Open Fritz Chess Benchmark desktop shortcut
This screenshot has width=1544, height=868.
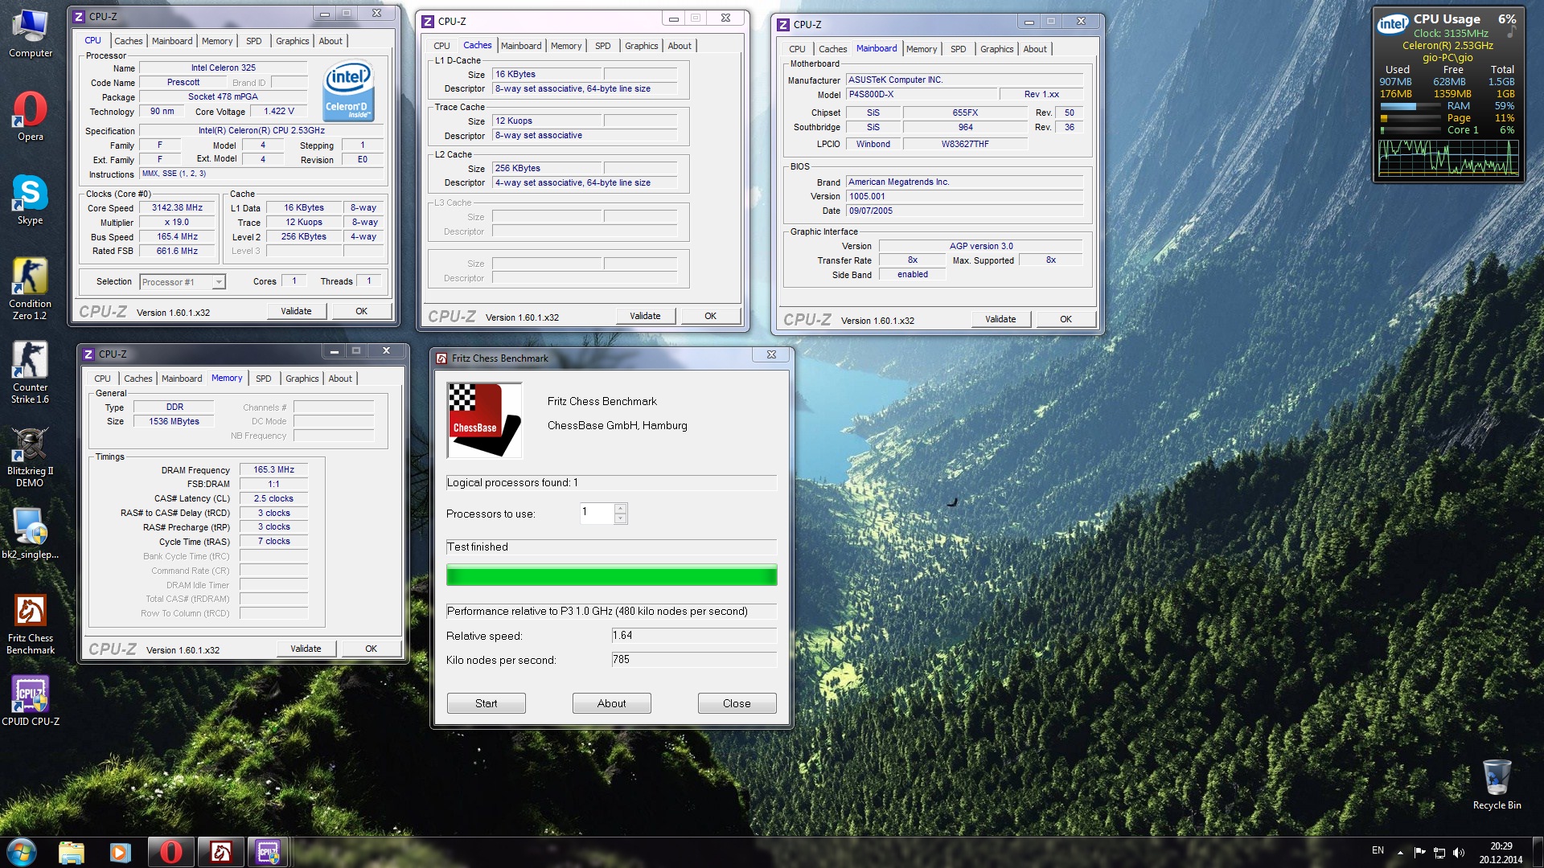(30, 612)
